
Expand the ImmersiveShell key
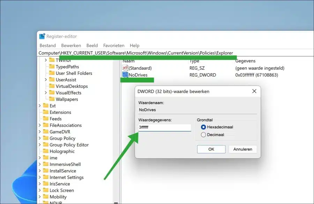(x=40, y=164)
